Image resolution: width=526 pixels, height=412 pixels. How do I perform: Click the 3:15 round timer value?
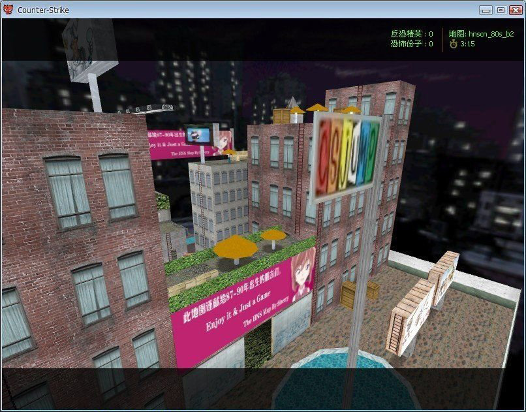click(467, 44)
